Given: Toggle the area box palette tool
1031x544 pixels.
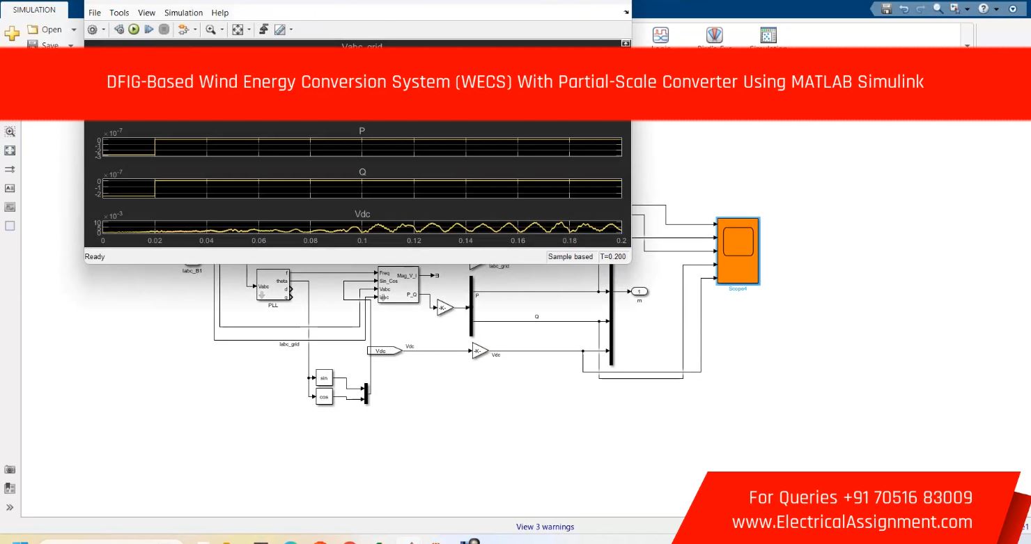Looking at the screenshot, I should tap(10, 226).
